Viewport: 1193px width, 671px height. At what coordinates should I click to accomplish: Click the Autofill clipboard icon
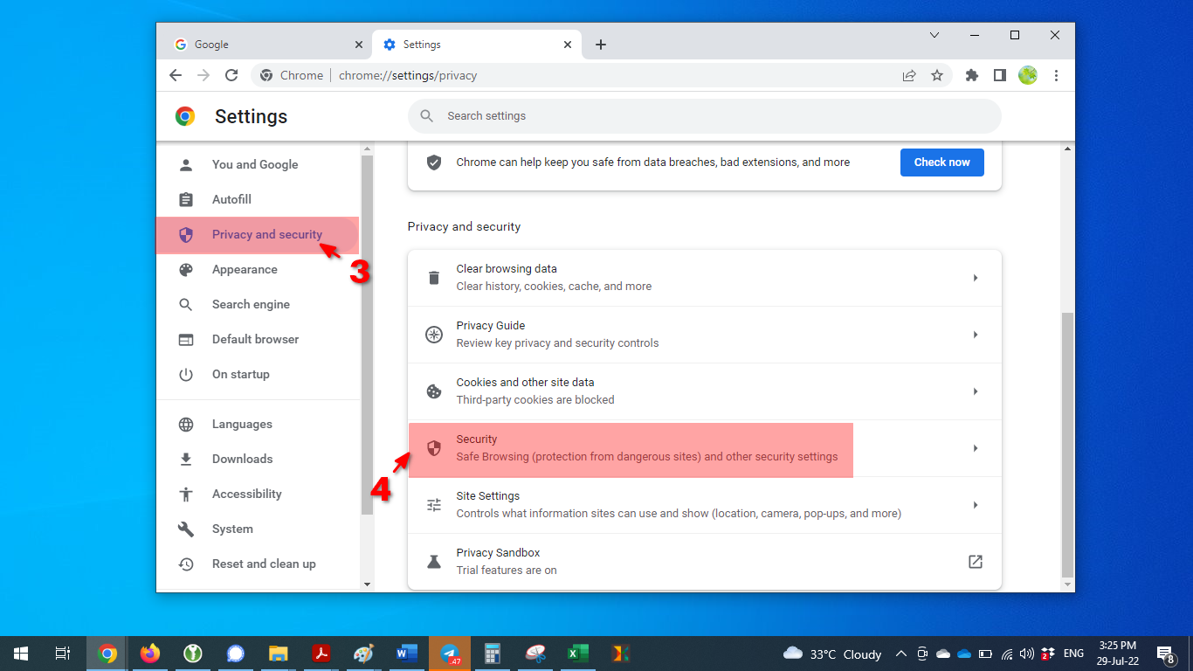tap(186, 200)
